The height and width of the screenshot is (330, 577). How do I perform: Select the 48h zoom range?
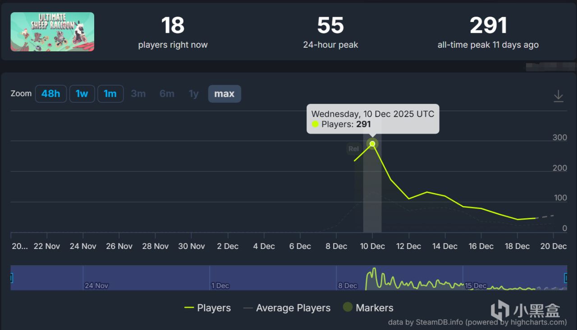tap(51, 94)
